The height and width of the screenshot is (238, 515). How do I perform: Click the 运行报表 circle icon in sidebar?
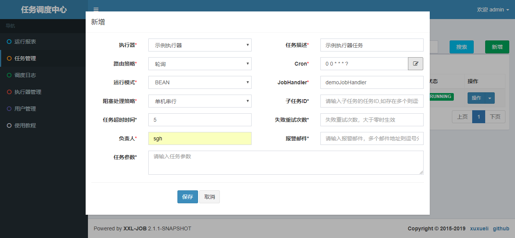[9, 42]
